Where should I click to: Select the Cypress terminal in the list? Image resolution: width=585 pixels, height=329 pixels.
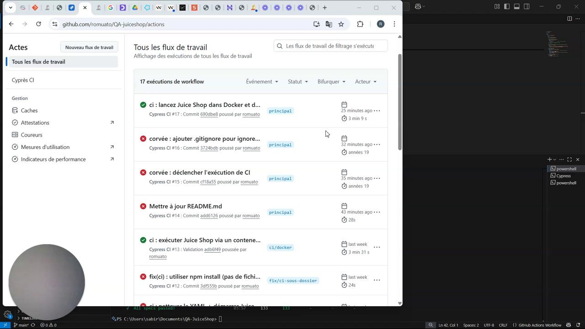click(565, 176)
